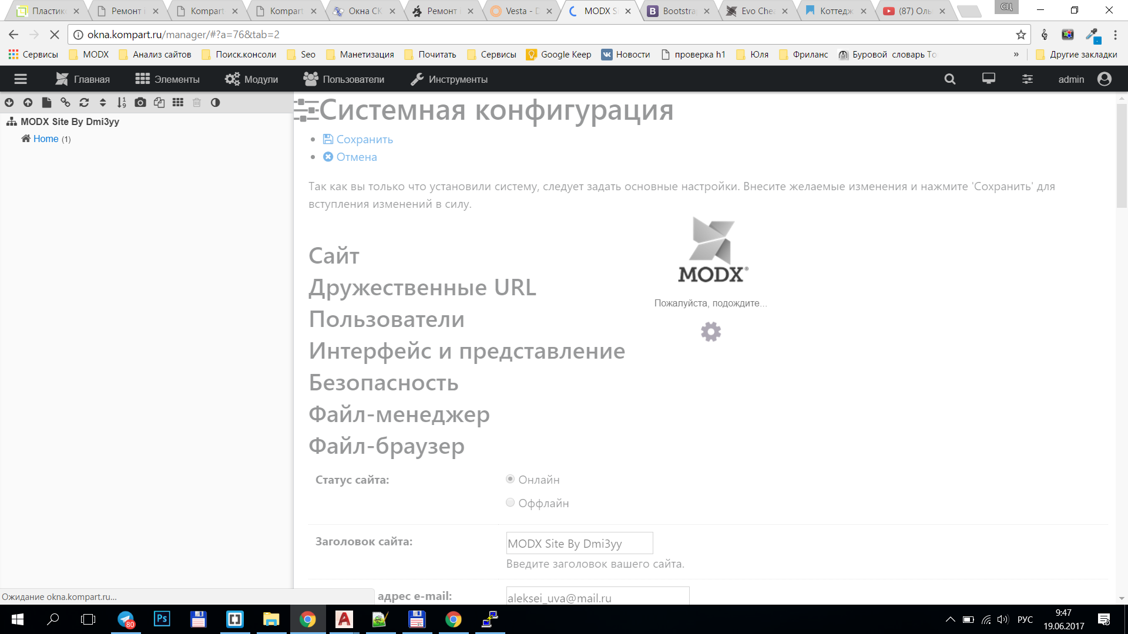Expand the admin user menu

pyautogui.click(x=1084, y=79)
